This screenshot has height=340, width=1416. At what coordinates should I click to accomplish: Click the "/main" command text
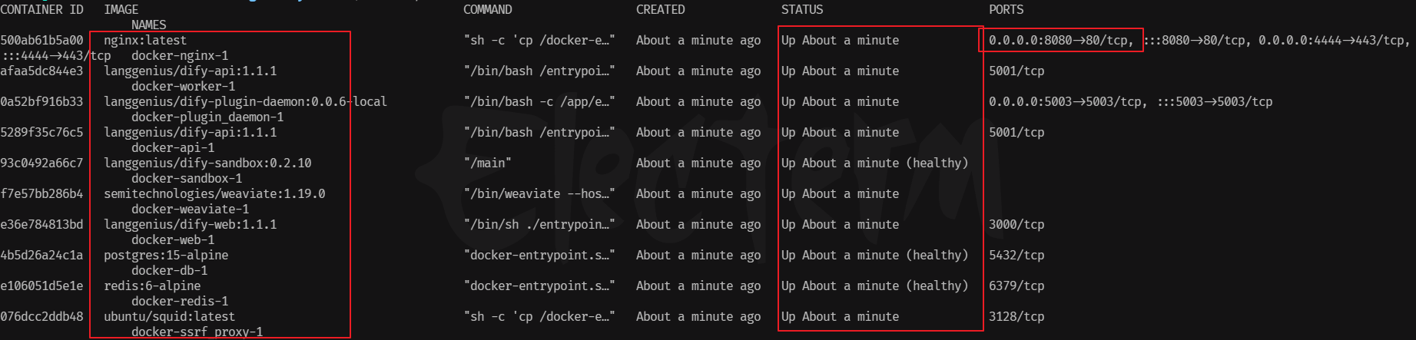488,163
